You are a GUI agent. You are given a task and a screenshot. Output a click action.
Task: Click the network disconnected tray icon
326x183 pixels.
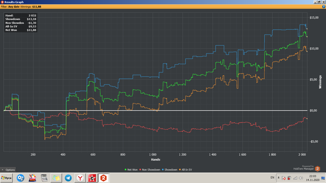289,178
